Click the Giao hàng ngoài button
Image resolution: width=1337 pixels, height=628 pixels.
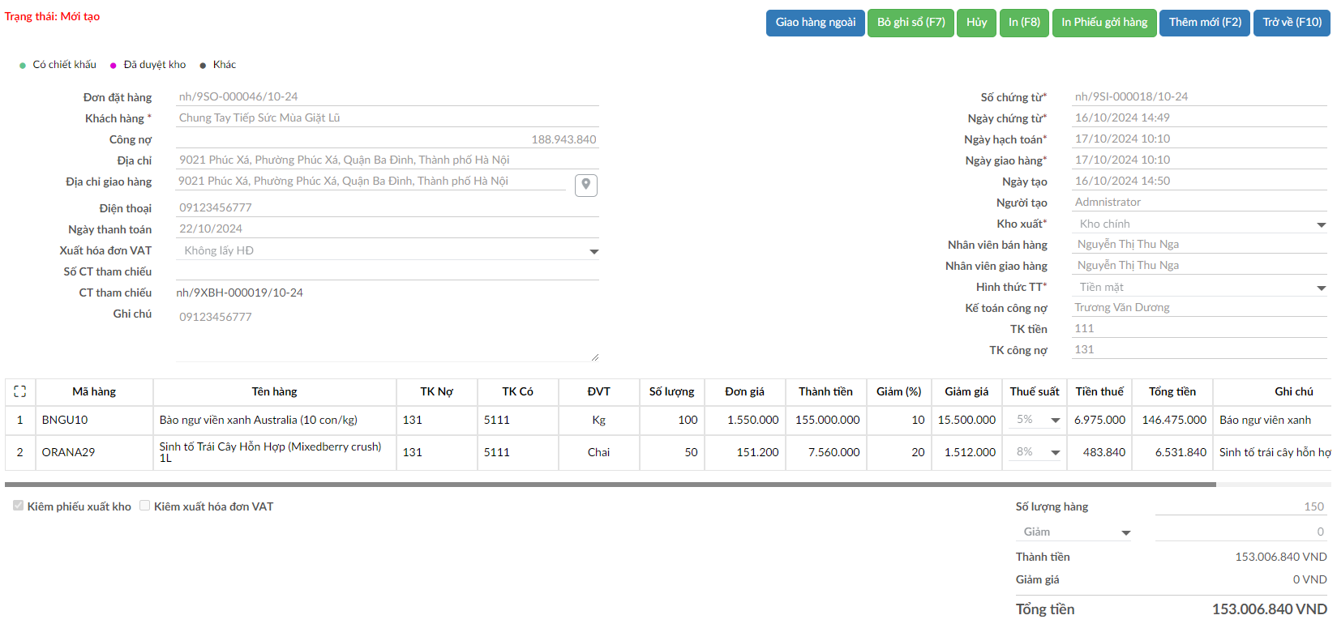pos(816,23)
